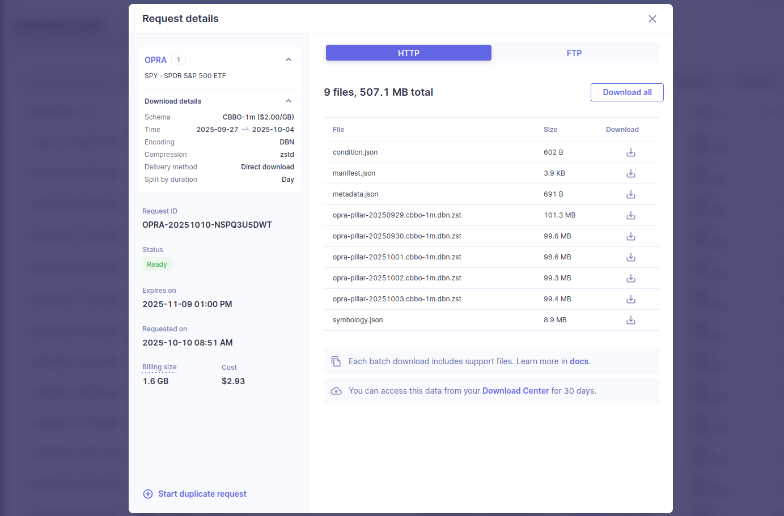This screenshot has width=784, height=516.
Task: Switch to the FTP tab
Action: [574, 53]
